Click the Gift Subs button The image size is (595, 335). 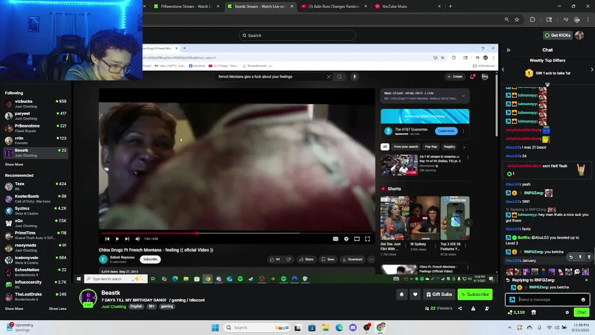[x=438, y=295]
